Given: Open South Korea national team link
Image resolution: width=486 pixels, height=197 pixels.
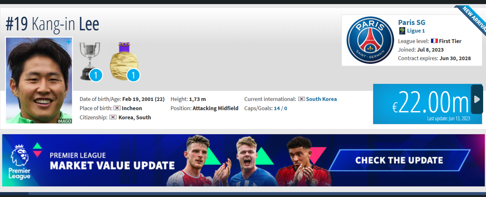Looking at the screenshot, I should [322, 99].
